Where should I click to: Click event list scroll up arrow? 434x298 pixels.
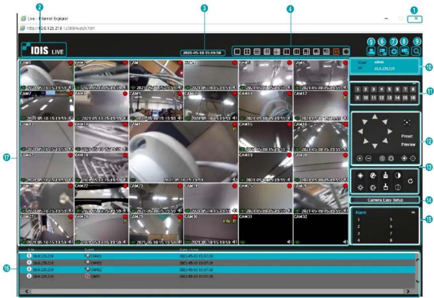click(417, 260)
